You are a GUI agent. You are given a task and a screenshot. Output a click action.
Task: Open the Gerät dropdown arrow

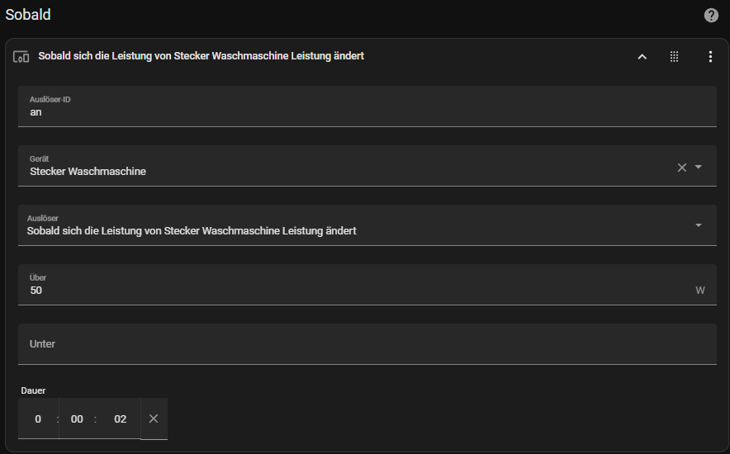699,167
